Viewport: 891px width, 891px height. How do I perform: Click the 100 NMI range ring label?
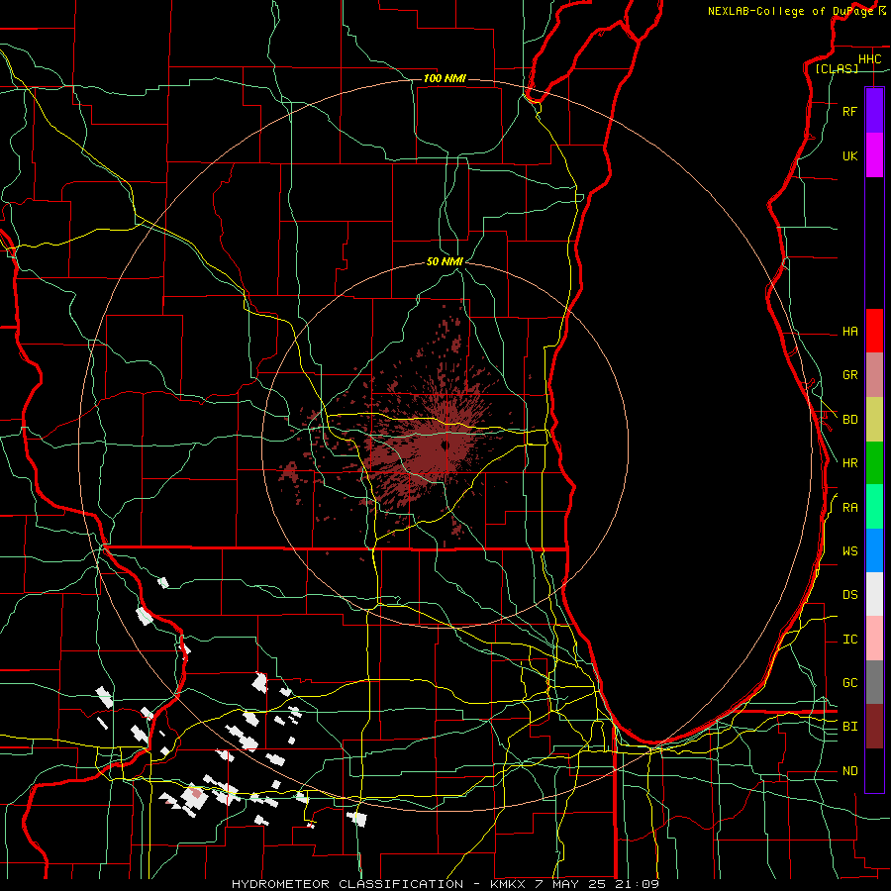tap(445, 78)
